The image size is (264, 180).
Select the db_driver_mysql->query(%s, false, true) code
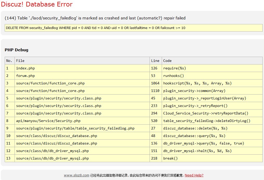tap(204, 143)
